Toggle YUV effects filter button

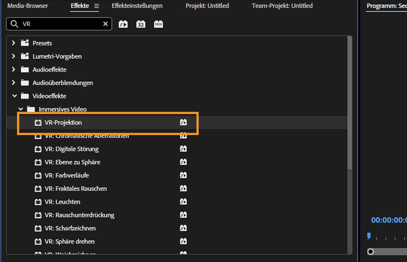click(158, 24)
